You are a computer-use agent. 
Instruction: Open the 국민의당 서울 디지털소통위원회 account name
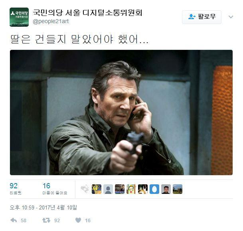(x=87, y=13)
